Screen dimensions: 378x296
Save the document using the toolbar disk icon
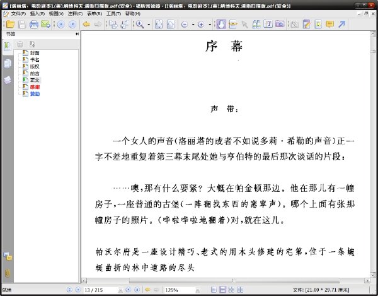[22, 25]
